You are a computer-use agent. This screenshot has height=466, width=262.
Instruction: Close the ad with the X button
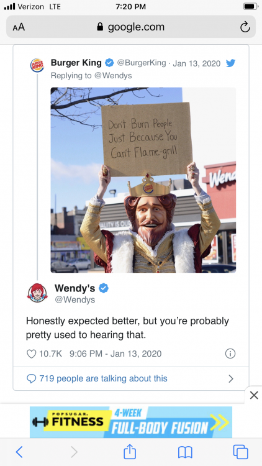pyautogui.click(x=254, y=395)
